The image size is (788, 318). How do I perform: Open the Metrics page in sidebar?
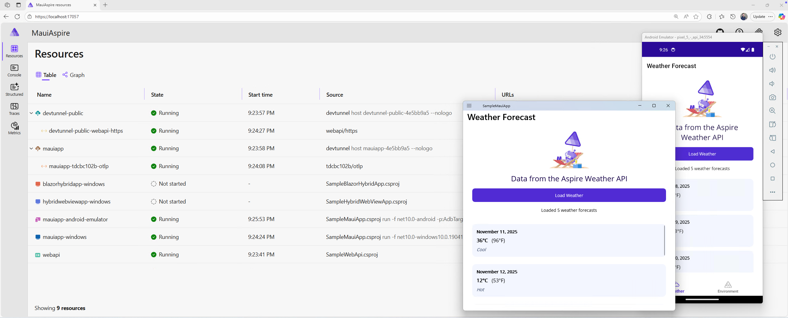click(14, 128)
